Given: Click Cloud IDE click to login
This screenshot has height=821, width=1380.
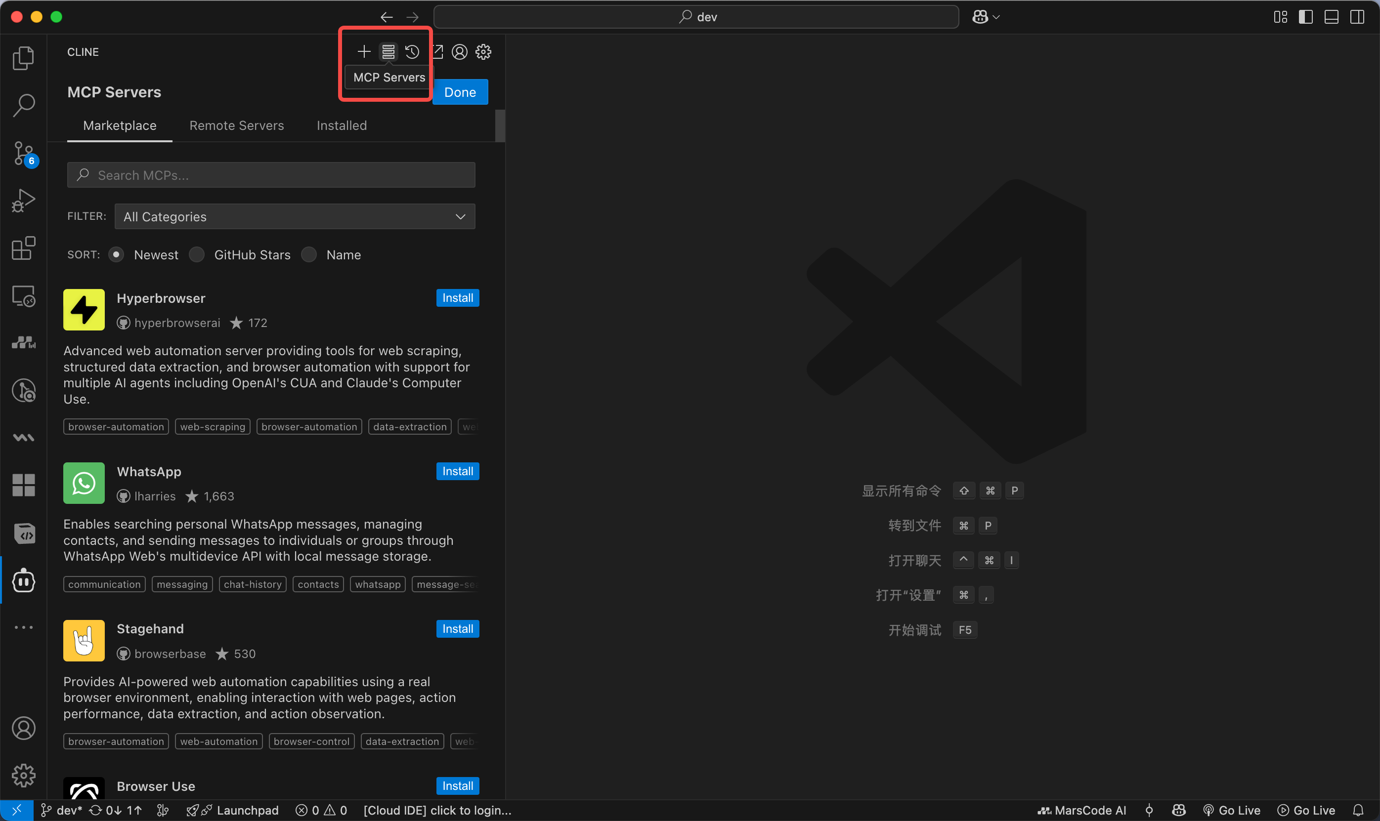Looking at the screenshot, I should click(x=437, y=811).
